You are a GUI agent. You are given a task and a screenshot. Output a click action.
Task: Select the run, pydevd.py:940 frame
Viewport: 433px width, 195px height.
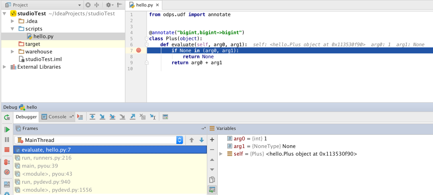click(110, 182)
